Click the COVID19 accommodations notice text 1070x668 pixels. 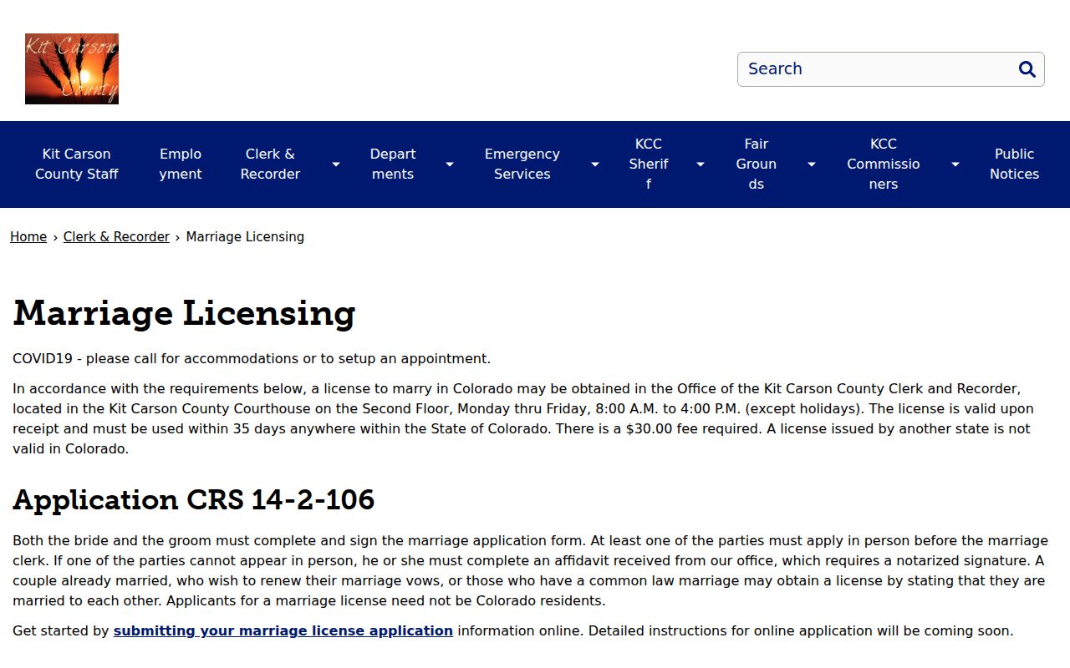(252, 359)
